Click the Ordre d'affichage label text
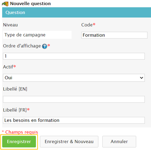 22,46
